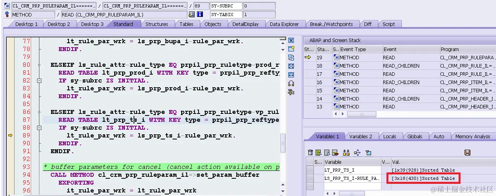Click the event icon before the METHOD field

tap(7, 15)
